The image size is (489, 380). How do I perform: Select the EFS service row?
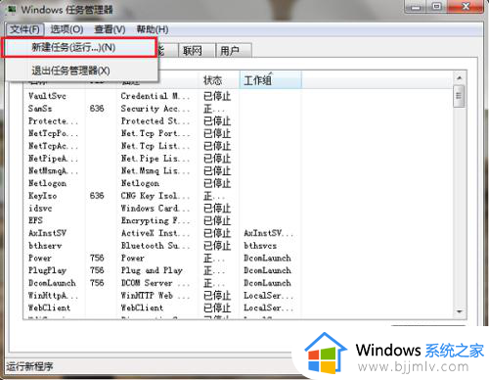[161, 220]
